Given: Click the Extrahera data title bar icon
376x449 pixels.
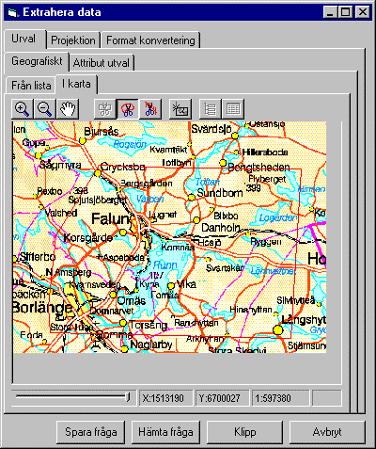Looking at the screenshot, I should click(13, 12).
